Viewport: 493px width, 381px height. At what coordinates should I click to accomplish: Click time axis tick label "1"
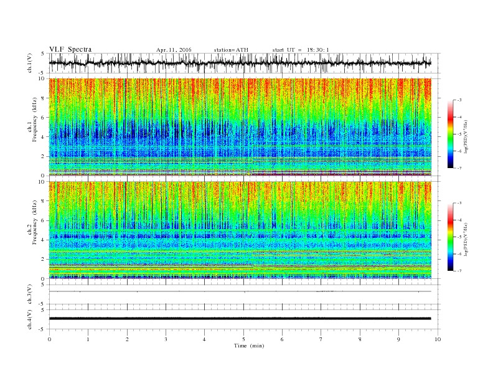tap(88, 339)
